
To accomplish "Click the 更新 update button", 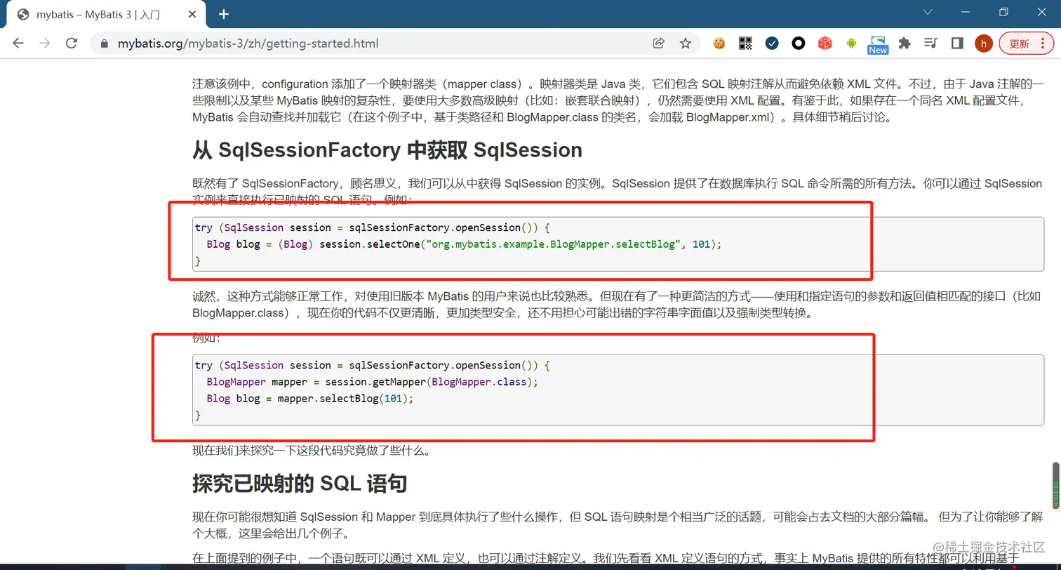I will click(x=1026, y=44).
